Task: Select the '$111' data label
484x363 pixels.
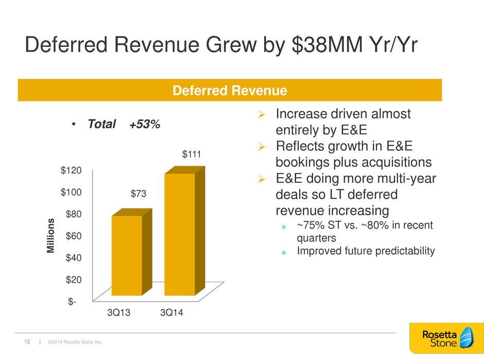Action: click(x=192, y=154)
